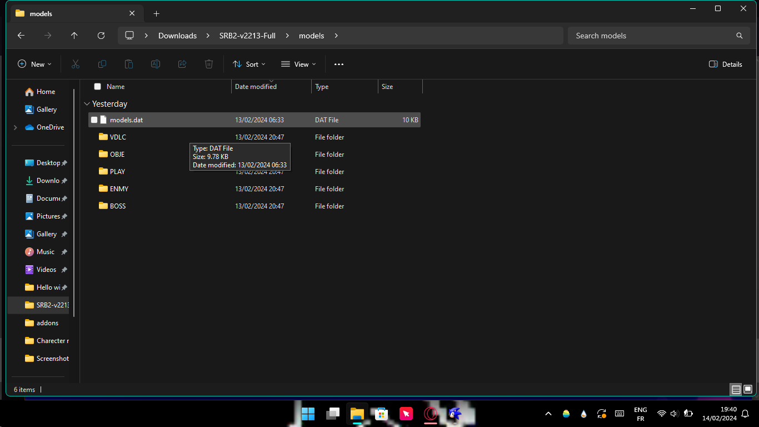Click the Share icon in toolbar

pos(182,64)
